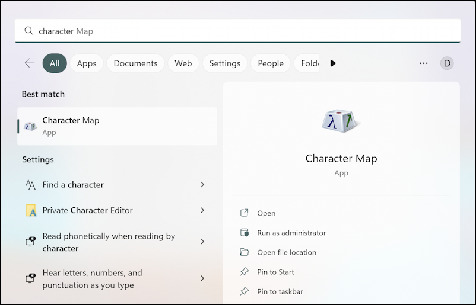This screenshot has width=476, height=305.
Task: Click the Open external-link icon
Action: pos(245,213)
